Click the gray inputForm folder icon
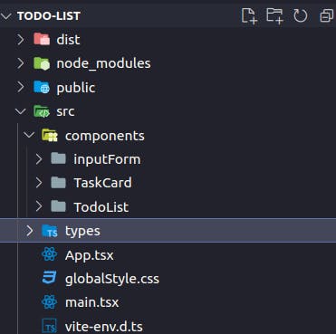336x334 pixels. (58, 158)
